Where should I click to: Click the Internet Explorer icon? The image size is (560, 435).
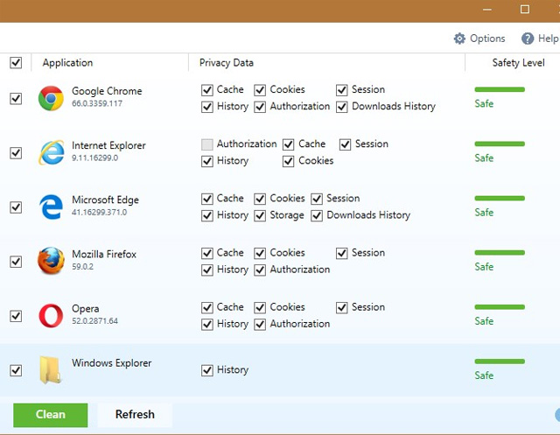(51, 152)
